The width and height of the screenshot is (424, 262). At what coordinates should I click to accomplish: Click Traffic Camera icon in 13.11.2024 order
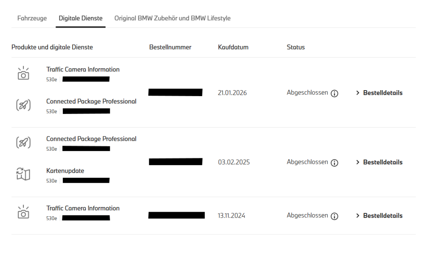pyautogui.click(x=24, y=212)
